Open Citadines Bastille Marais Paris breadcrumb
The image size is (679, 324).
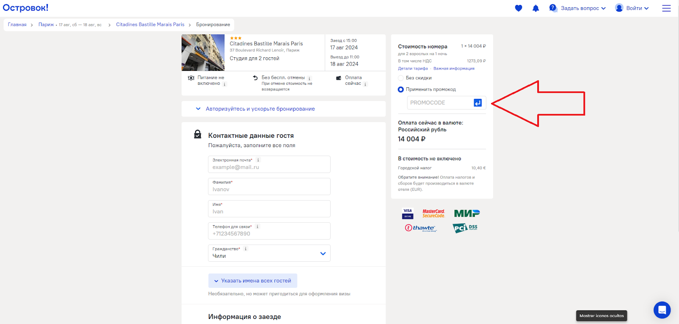tap(150, 25)
